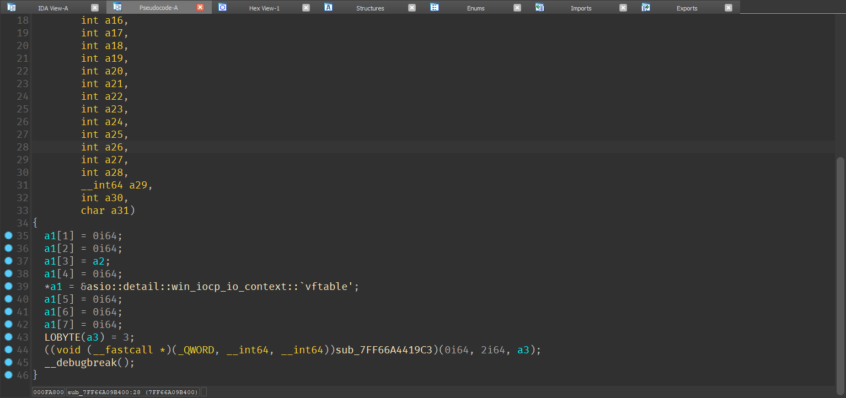Switch to the Enums tab
Viewport: 846px width, 398px height.
point(475,8)
